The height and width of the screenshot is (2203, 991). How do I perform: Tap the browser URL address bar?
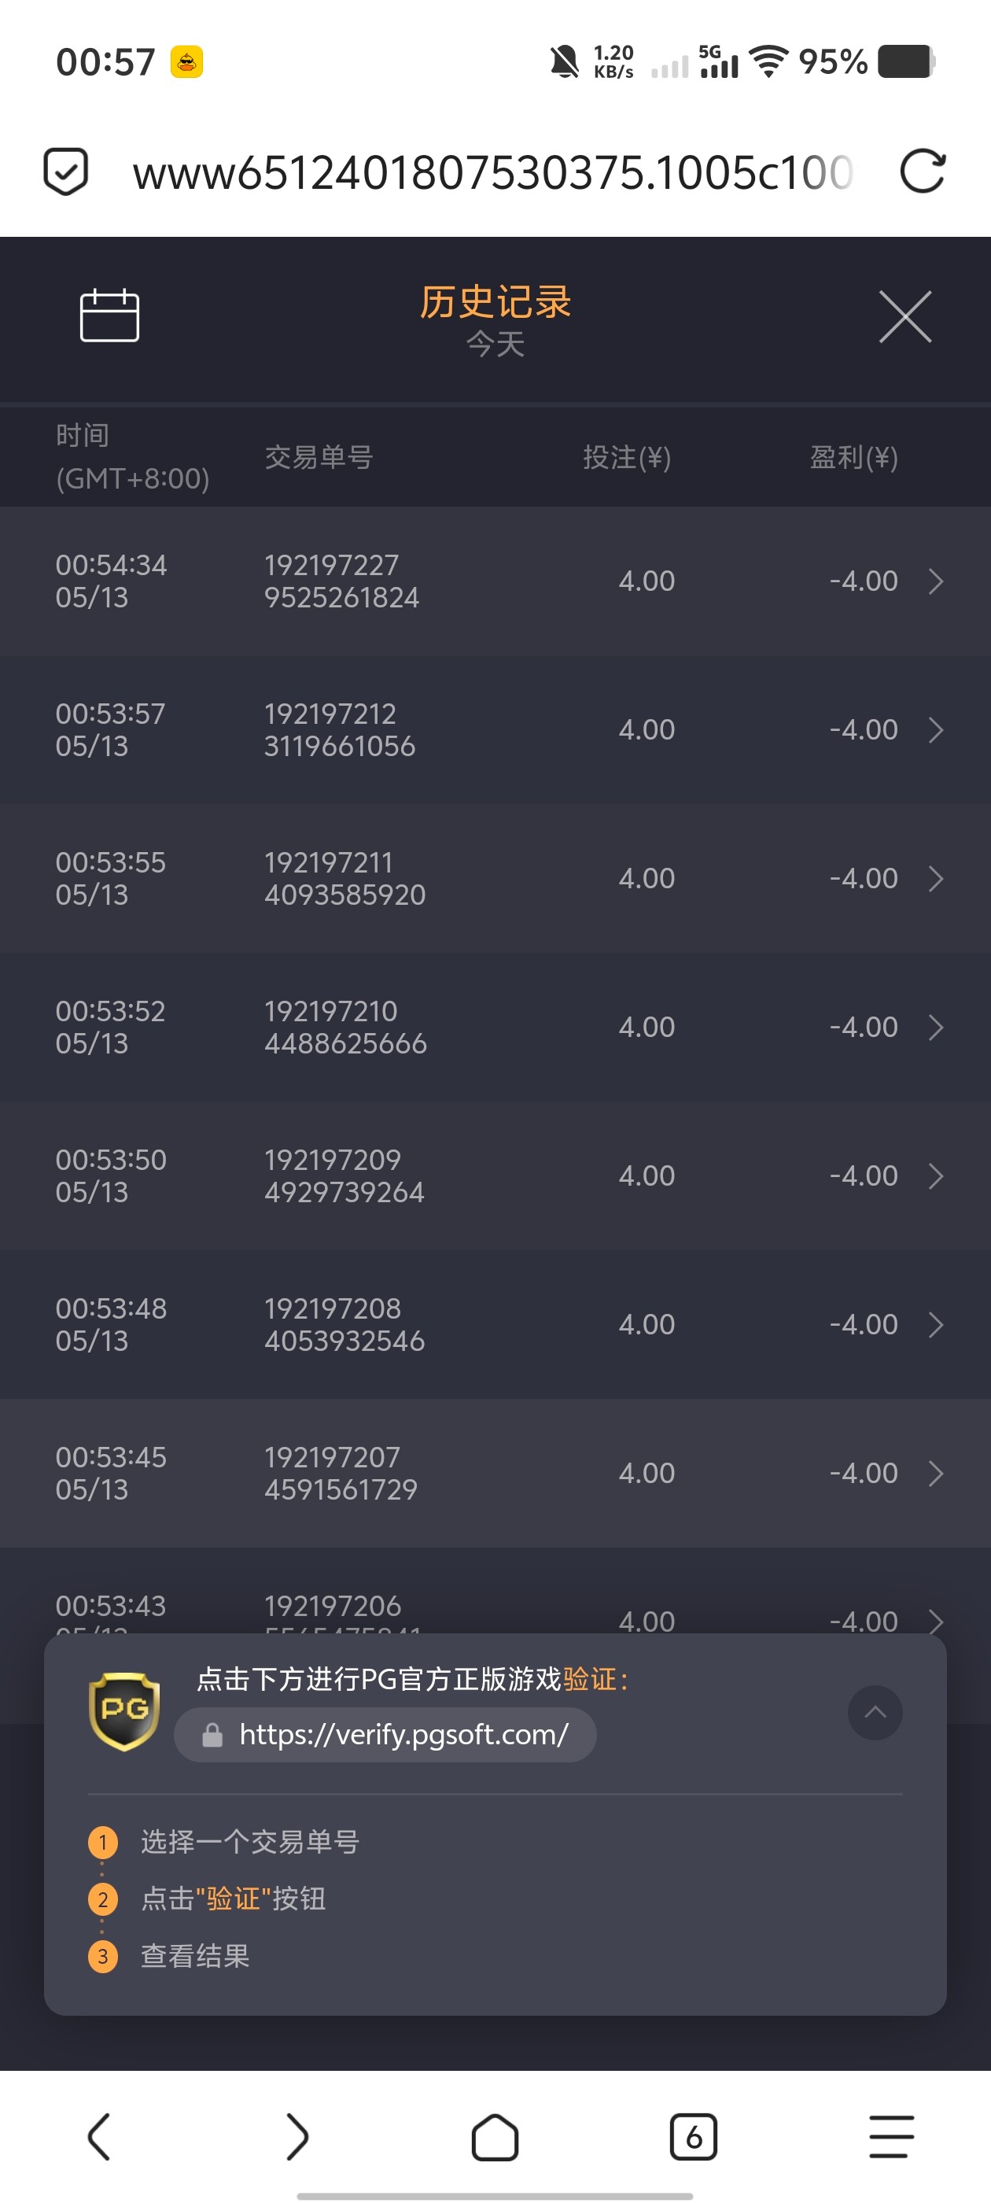(x=492, y=172)
